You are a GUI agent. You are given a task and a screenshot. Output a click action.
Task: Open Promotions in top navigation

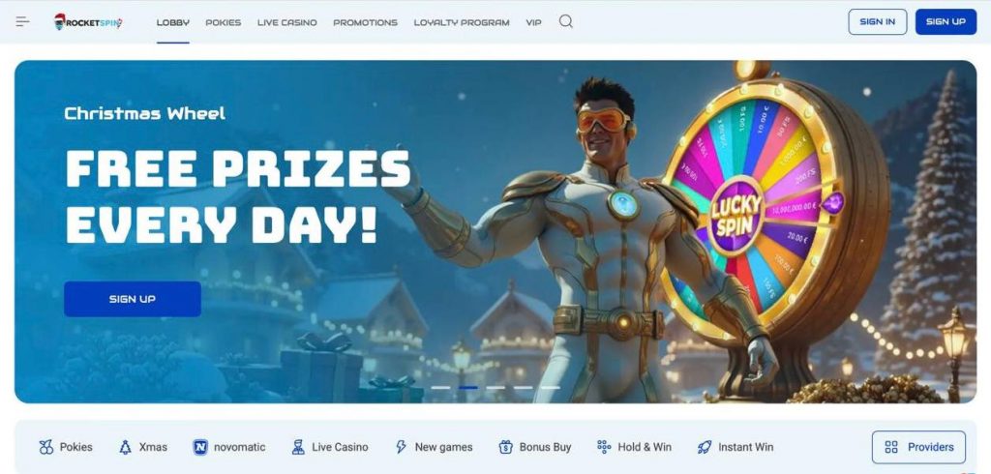coord(365,22)
